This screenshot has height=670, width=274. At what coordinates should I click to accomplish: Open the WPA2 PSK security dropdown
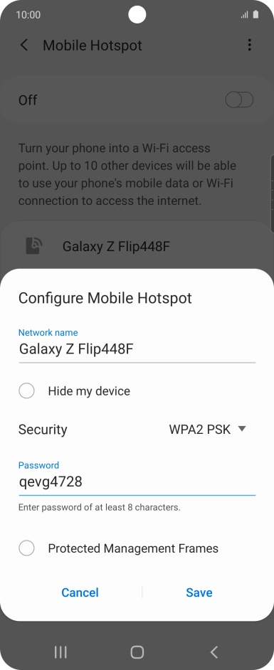(208, 430)
